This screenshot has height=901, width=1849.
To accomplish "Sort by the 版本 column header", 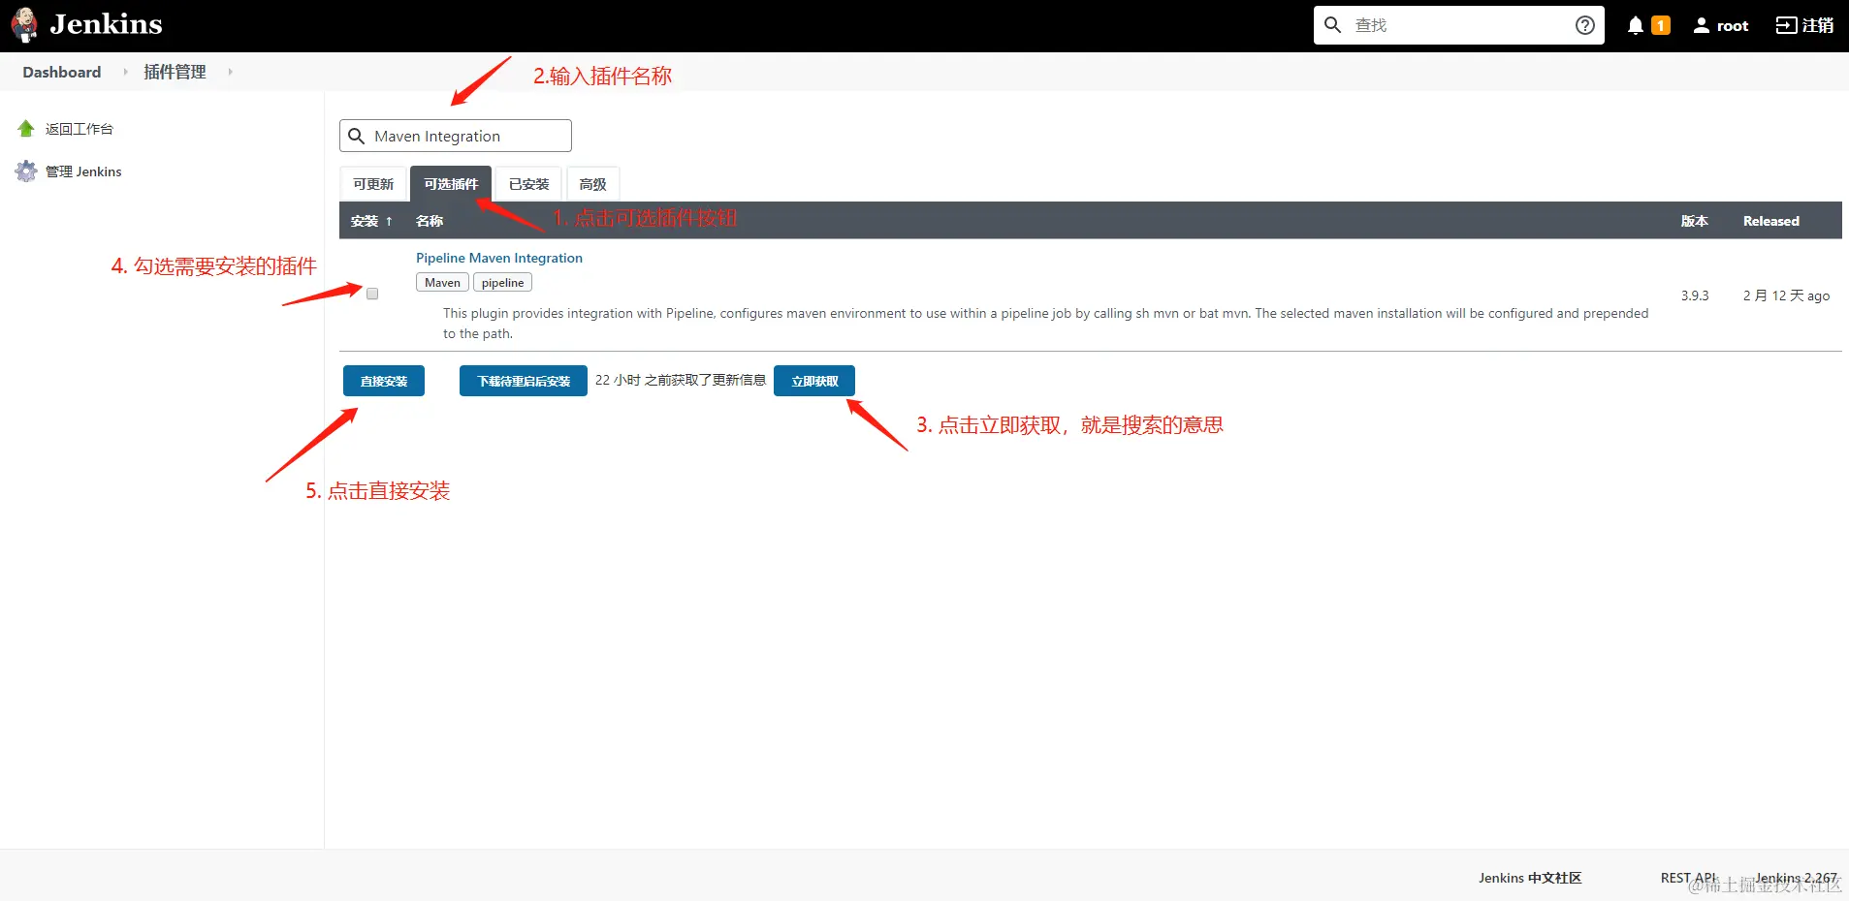I will [x=1694, y=221].
